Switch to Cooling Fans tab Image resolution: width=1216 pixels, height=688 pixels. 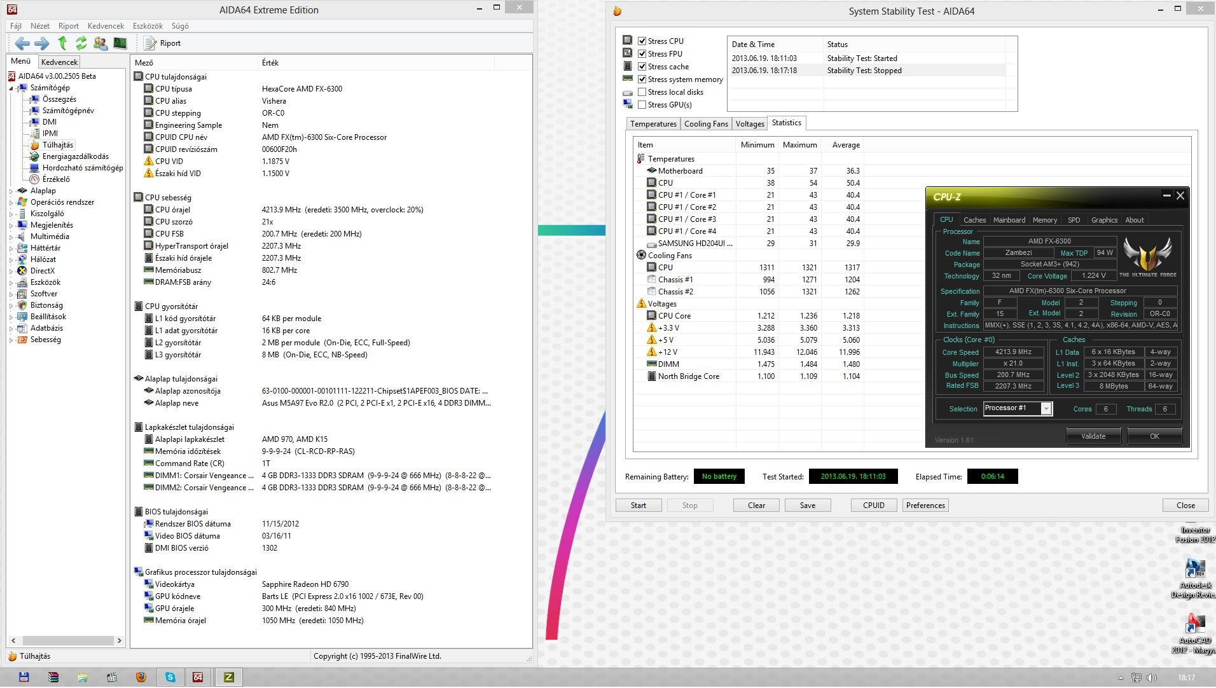coord(706,124)
